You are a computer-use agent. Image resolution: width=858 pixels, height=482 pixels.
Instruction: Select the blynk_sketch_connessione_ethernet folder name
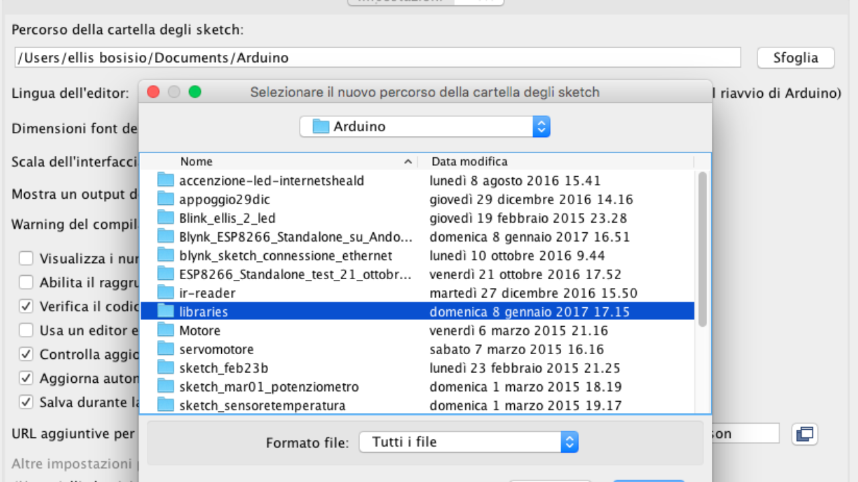click(286, 256)
